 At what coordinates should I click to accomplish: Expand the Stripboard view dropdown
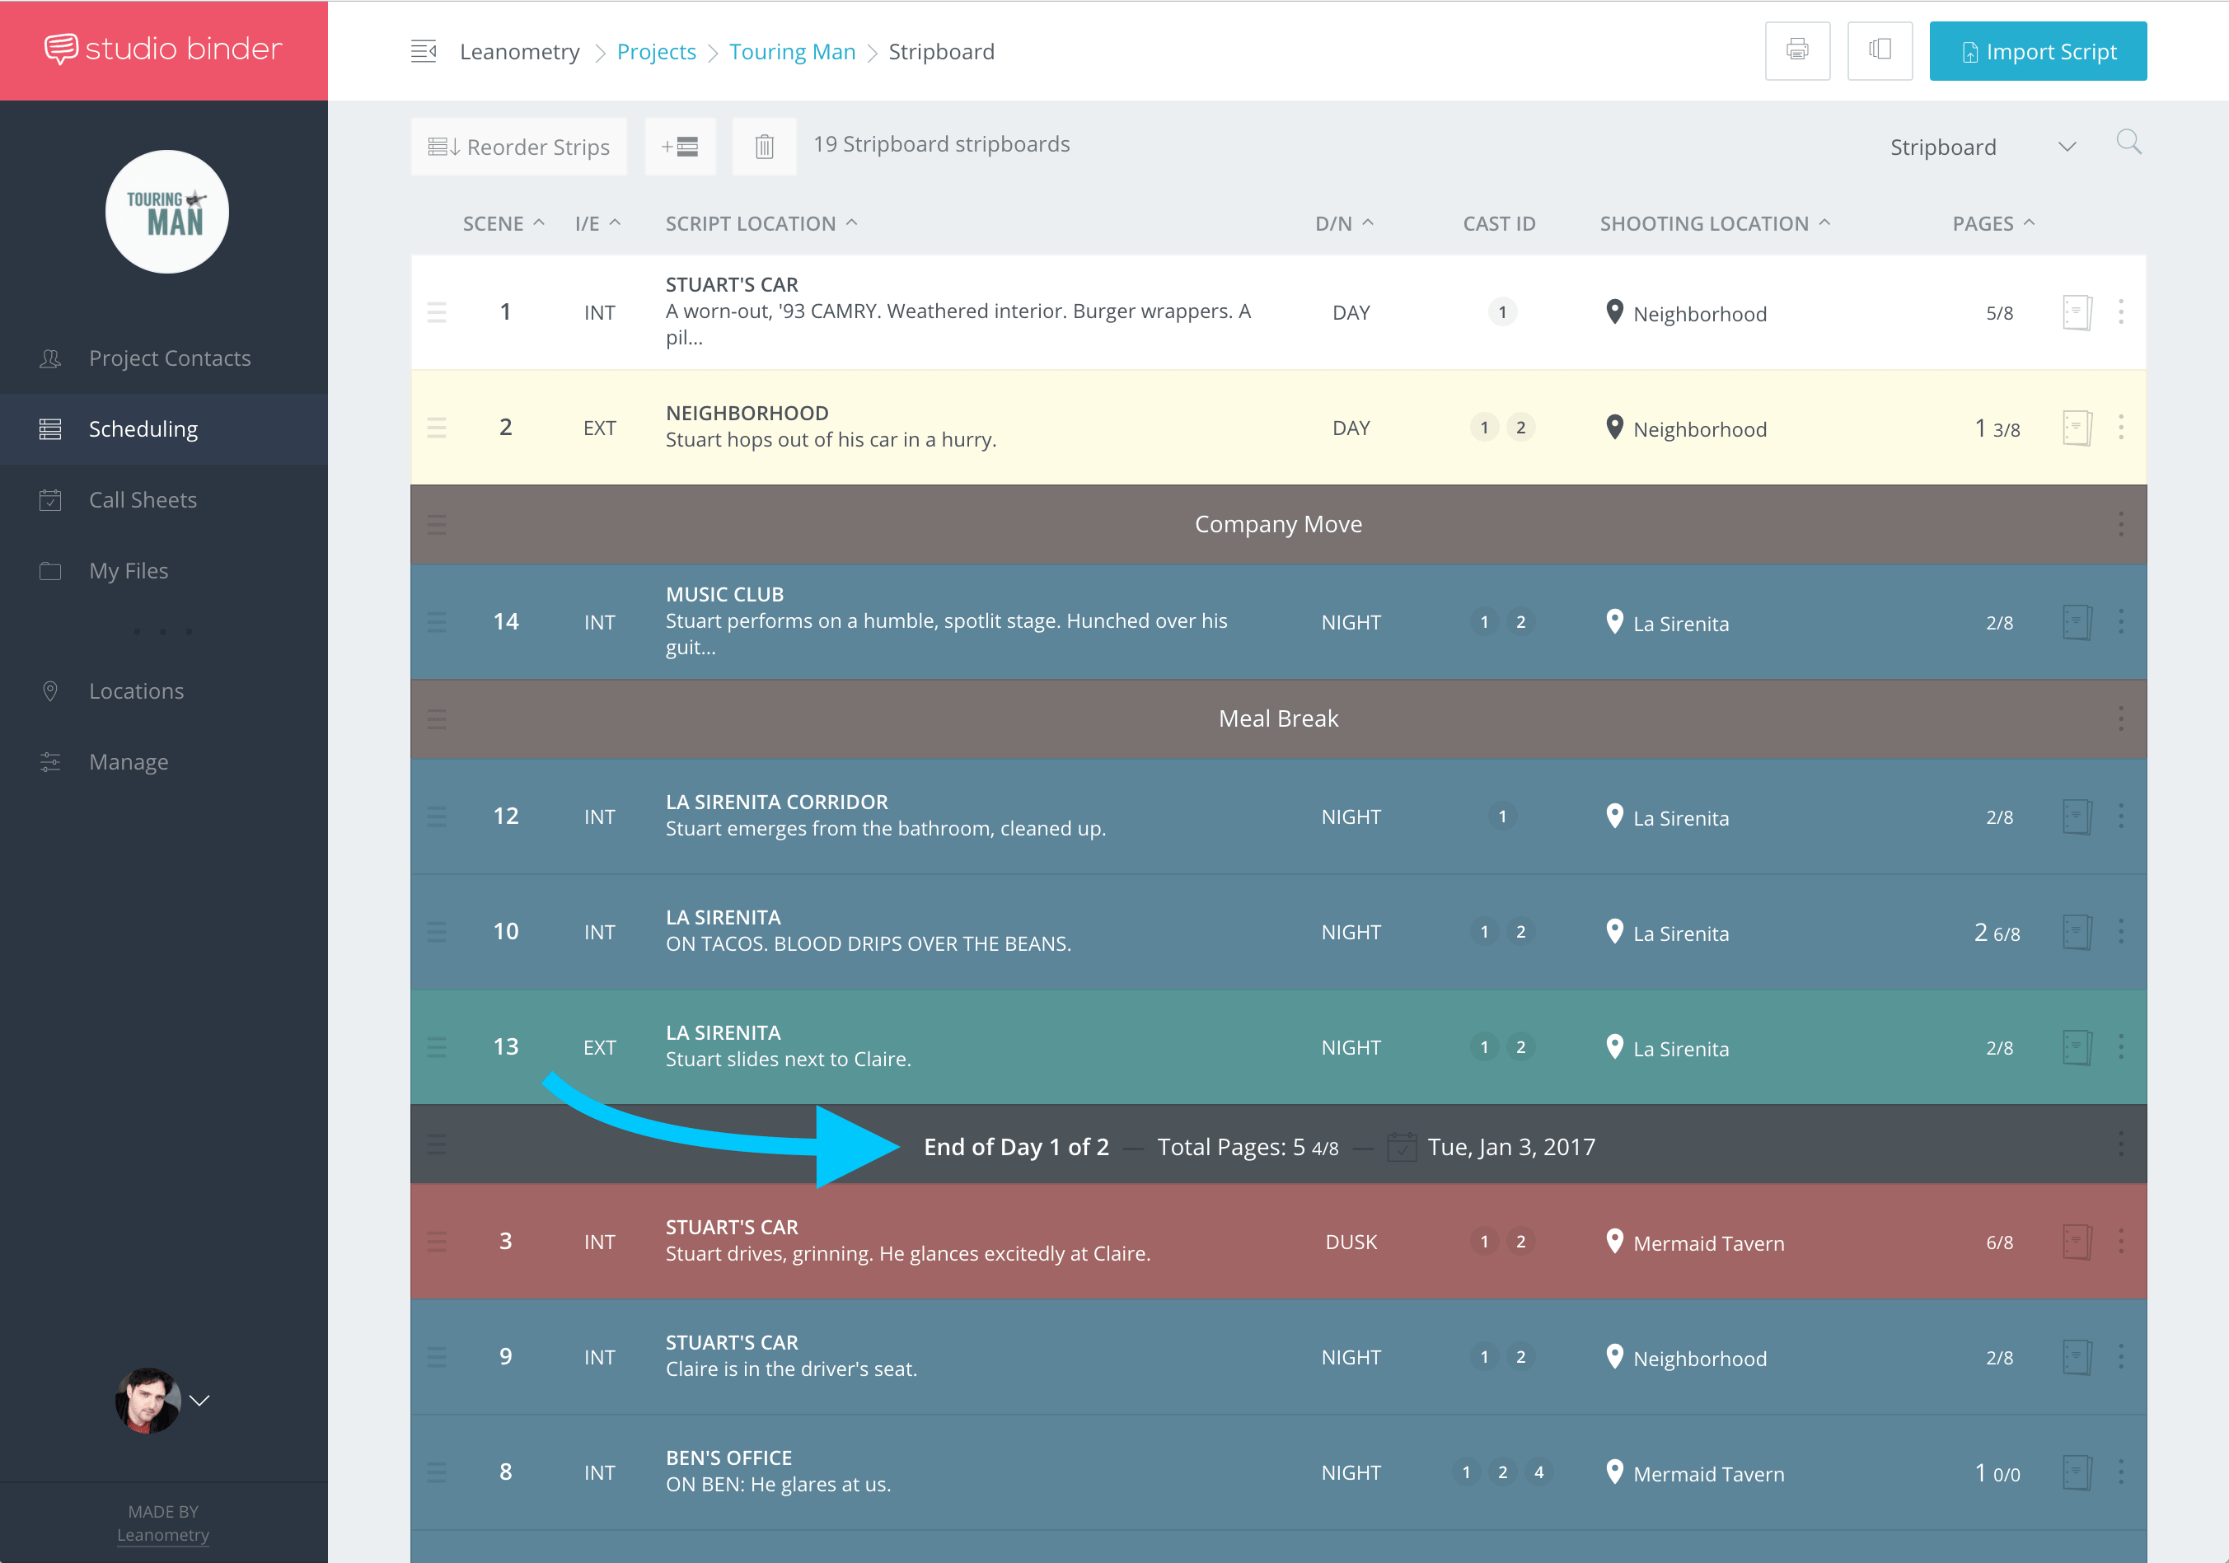coord(2070,147)
